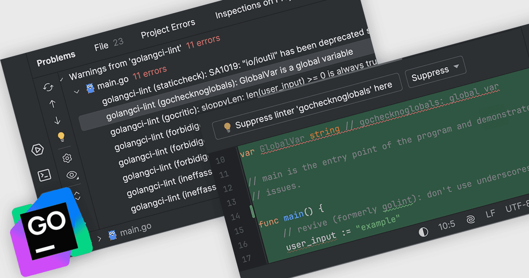529x278 pixels.
Task: Collapse the Warnings from 'golangci-lint' node
Action: point(61,79)
